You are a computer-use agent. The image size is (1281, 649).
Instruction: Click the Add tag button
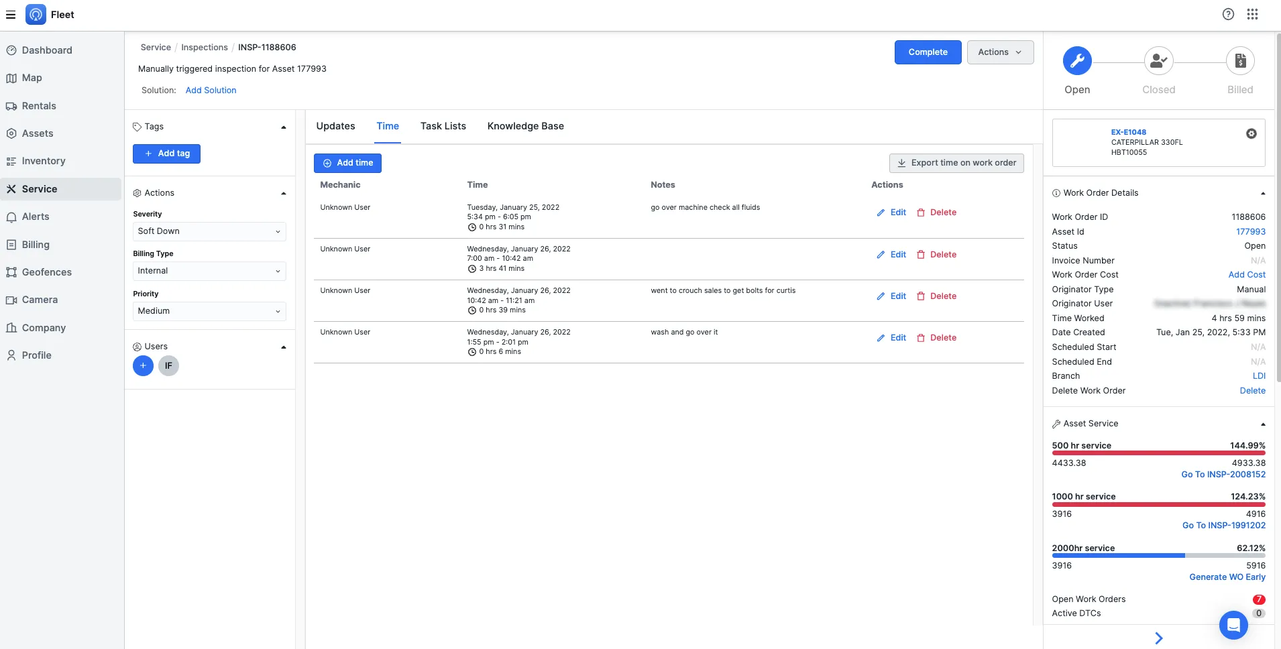(x=166, y=154)
